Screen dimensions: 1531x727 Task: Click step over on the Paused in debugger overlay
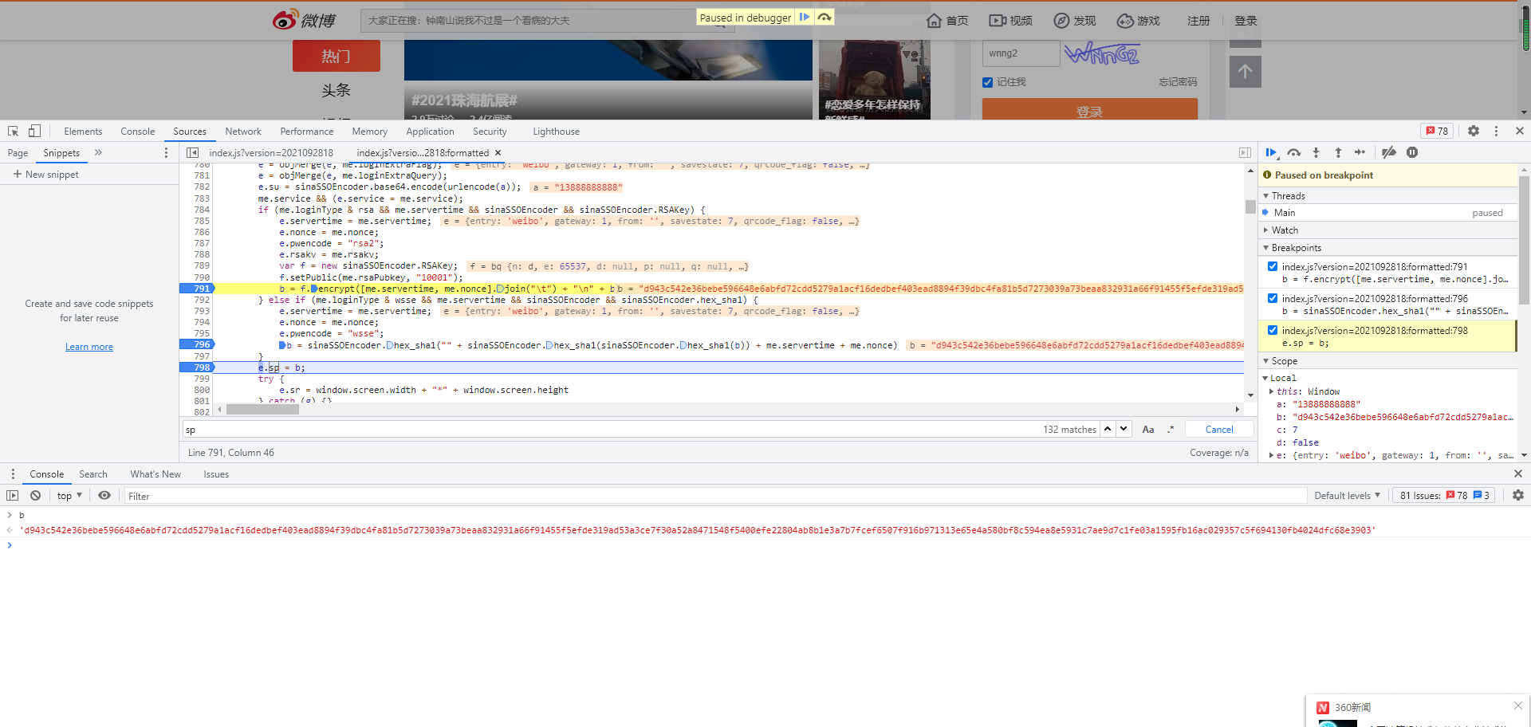point(825,17)
